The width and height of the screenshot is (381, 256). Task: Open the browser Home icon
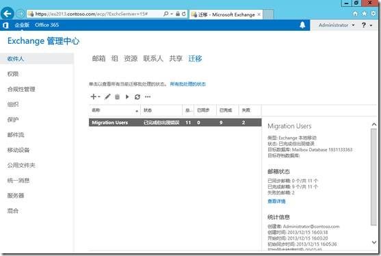point(355,14)
